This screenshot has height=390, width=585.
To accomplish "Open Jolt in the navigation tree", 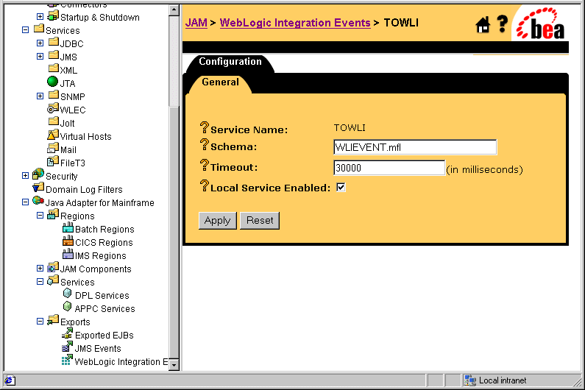I will [67, 123].
